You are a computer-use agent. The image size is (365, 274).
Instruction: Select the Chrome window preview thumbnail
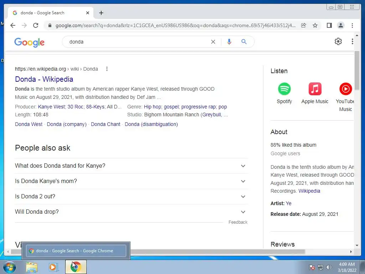pos(76,251)
